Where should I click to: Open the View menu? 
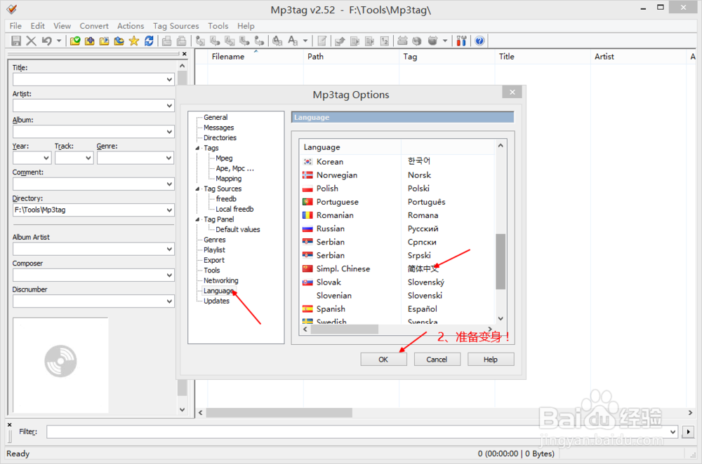tap(62, 26)
